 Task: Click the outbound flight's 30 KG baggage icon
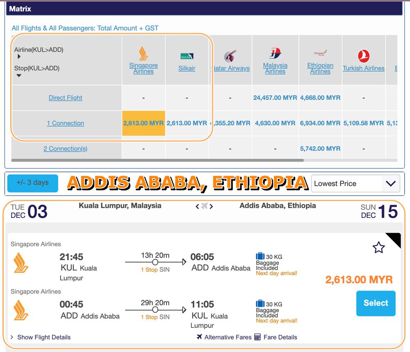coord(260,256)
